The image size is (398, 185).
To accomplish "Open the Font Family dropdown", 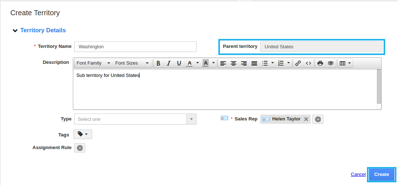I will point(93,63).
